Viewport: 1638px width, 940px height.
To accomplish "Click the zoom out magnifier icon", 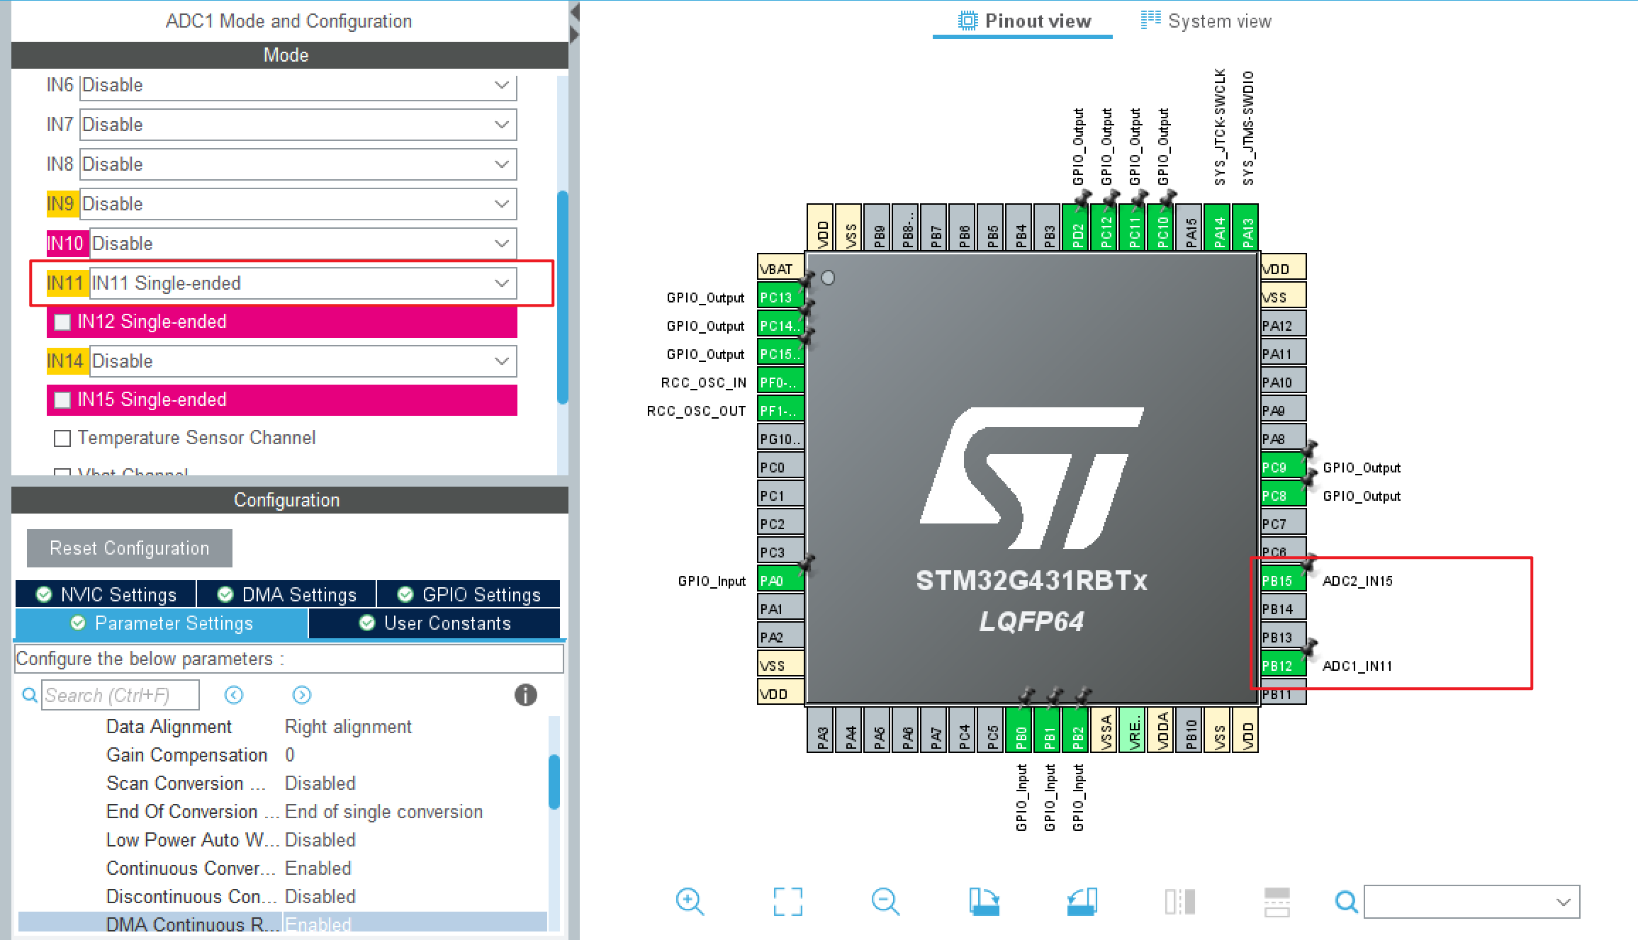I will 885,902.
